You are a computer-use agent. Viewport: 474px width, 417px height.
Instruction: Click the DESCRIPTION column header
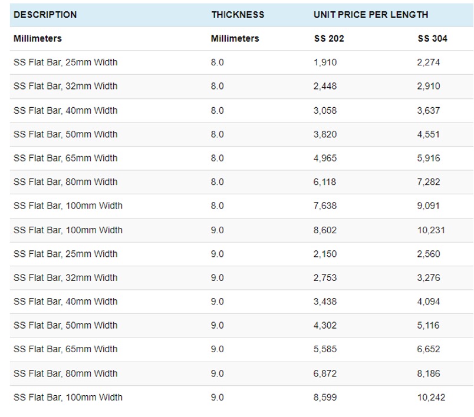(x=44, y=15)
